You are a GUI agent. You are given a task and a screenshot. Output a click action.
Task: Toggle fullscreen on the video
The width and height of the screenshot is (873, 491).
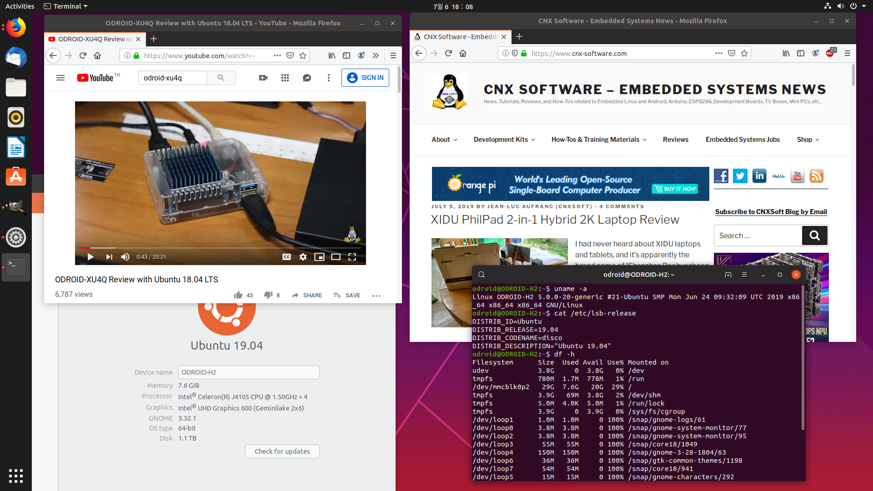point(352,257)
